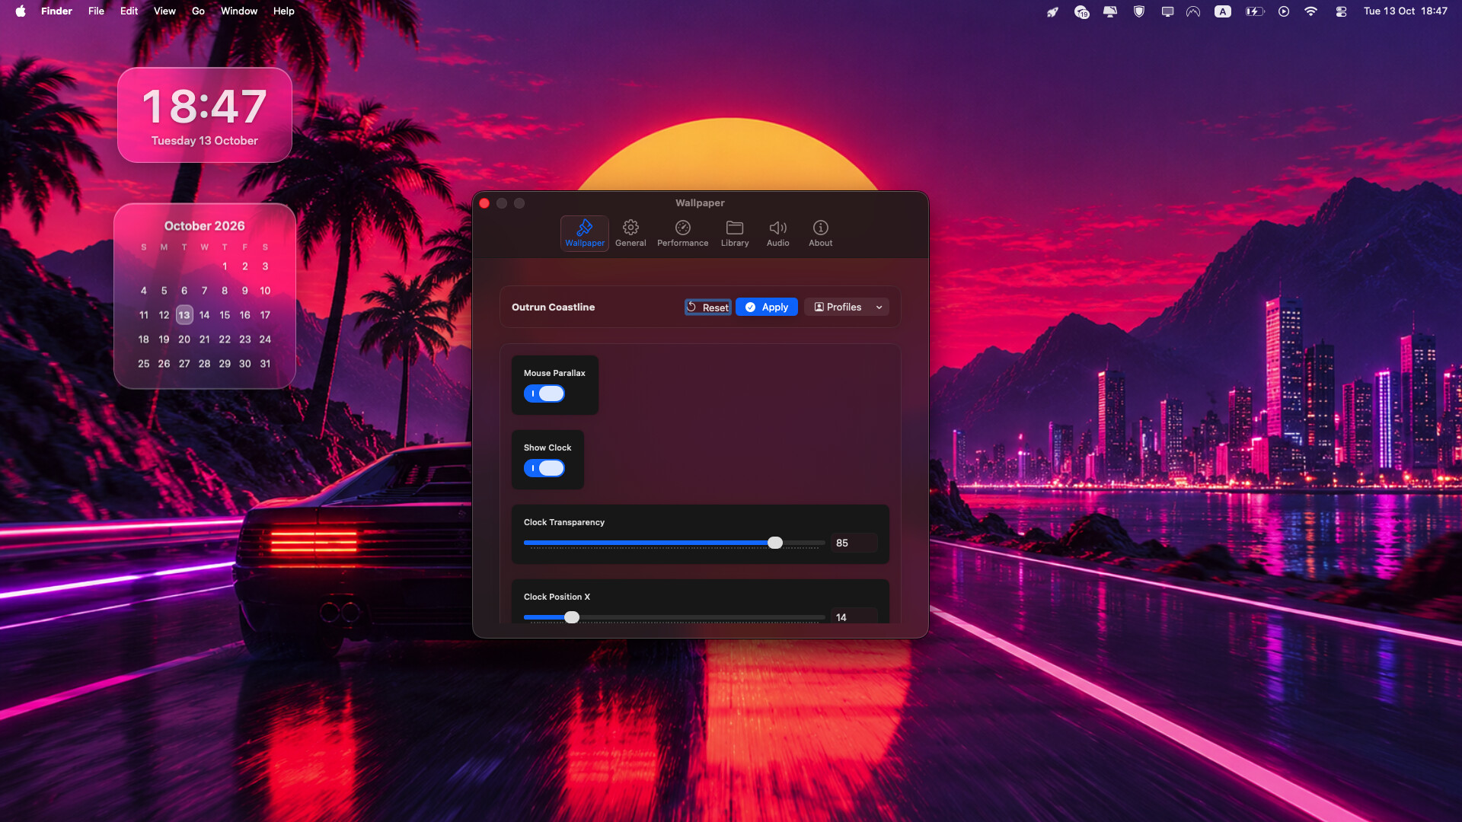The width and height of the screenshot is (1462, 822).
Task: Open the View menu
Action: 164,11
